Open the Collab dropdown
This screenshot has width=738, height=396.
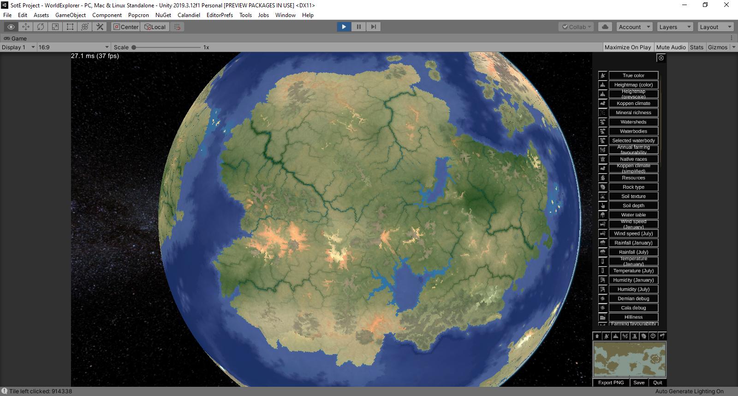point(577,27)
